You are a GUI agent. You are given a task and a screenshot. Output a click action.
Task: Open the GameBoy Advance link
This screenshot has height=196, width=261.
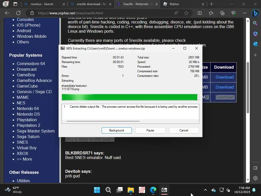click(34, 80)
